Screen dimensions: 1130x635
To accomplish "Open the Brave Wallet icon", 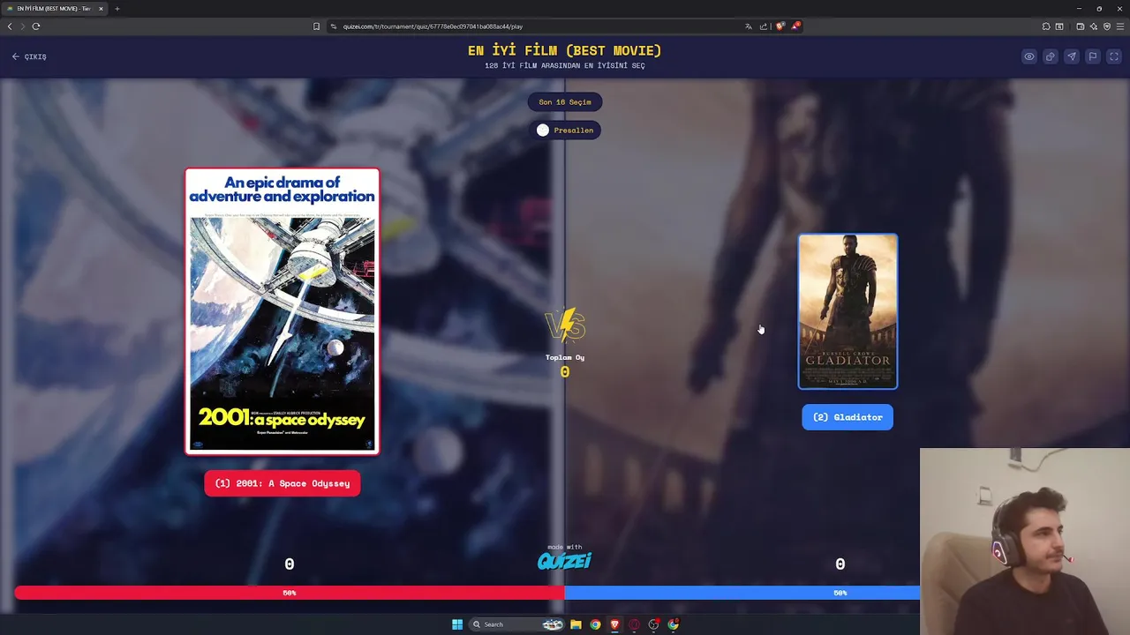I will pyautogui.click(x=1081, y=26).
